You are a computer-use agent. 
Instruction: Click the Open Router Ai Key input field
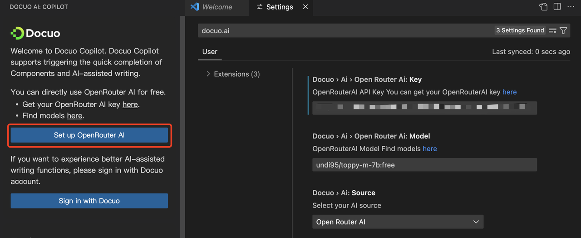(x=425, y=108)
